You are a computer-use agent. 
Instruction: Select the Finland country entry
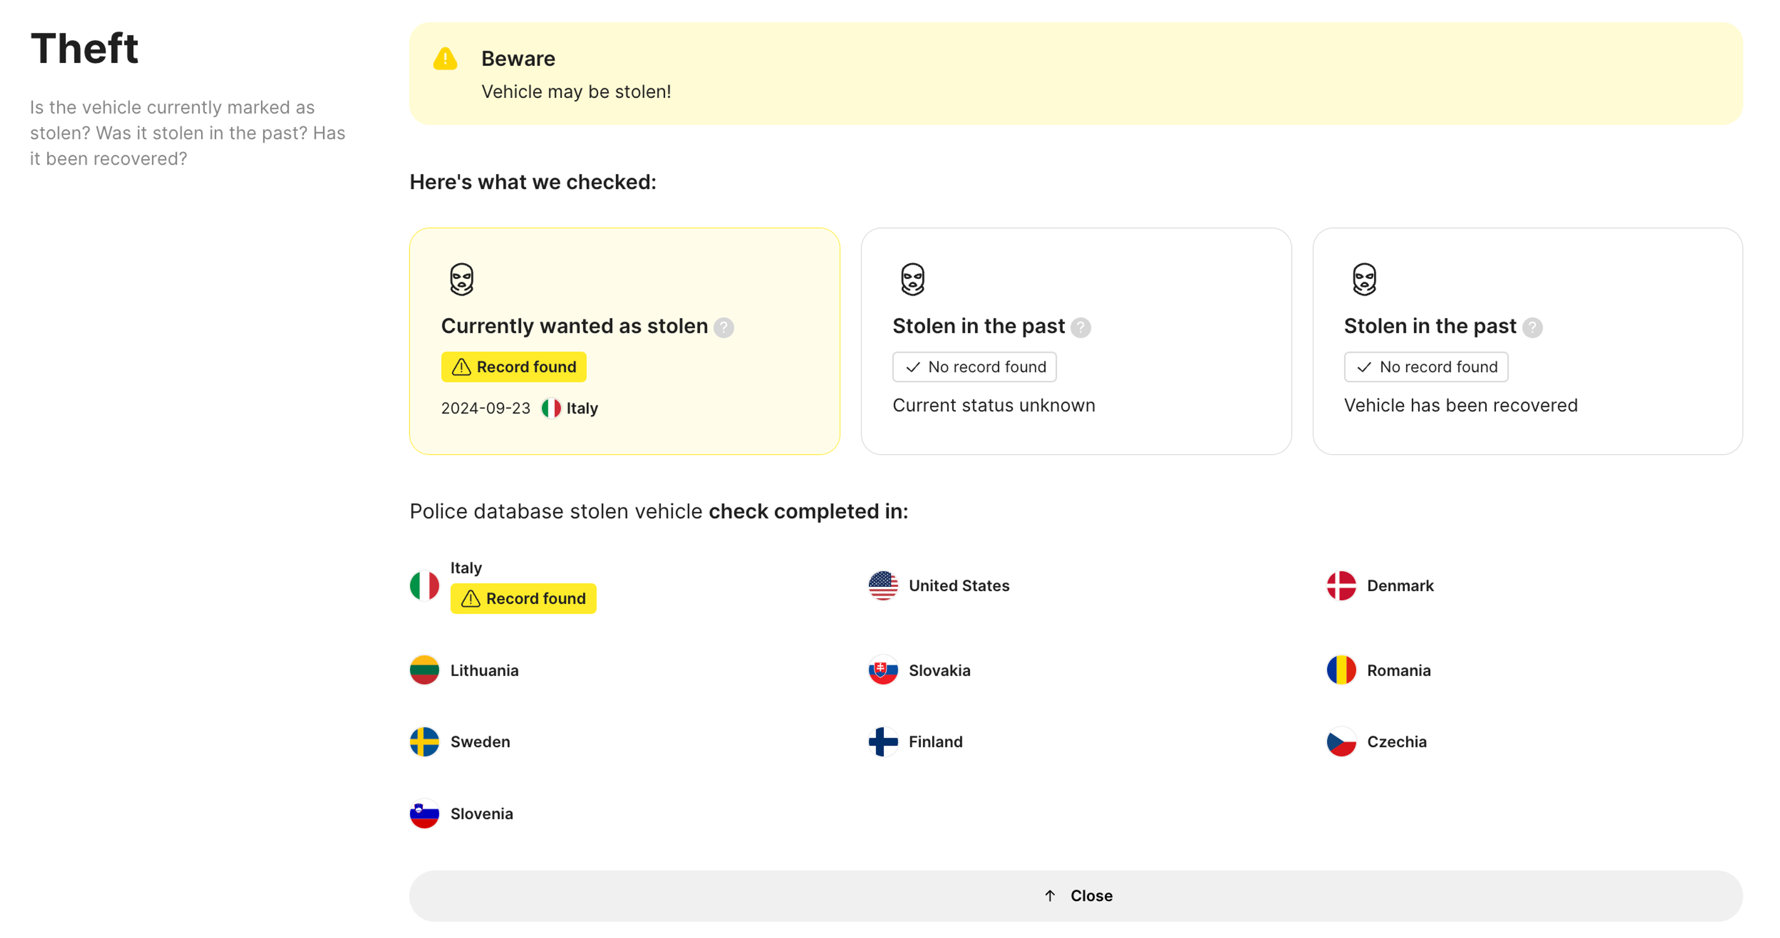click(935, 741)
